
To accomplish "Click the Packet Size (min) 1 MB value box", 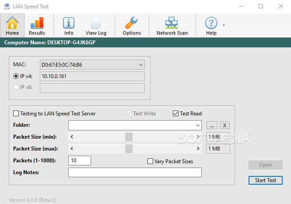I will 218,137.
